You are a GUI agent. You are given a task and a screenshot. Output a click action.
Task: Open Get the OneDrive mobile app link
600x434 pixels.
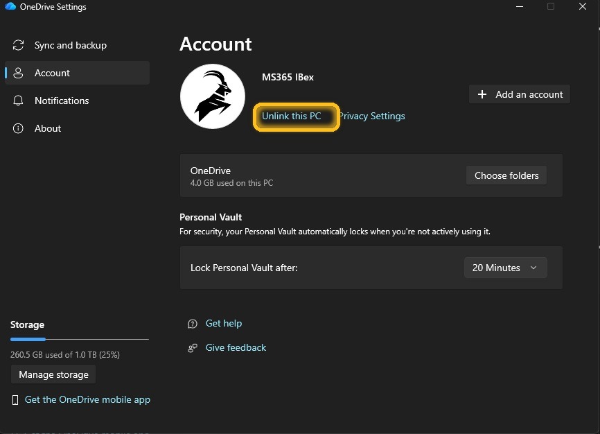coord(87,399)
